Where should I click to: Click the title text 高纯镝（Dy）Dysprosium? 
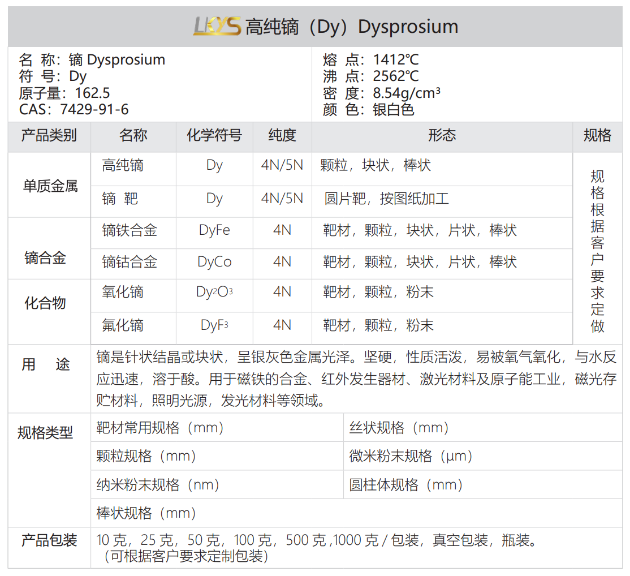pyautogui.click(x=351, y=27)
